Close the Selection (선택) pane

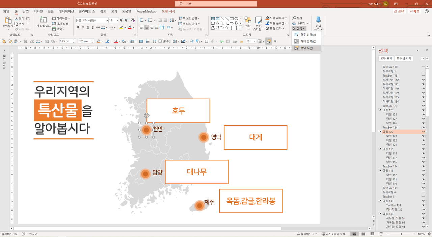click(427, 50)
